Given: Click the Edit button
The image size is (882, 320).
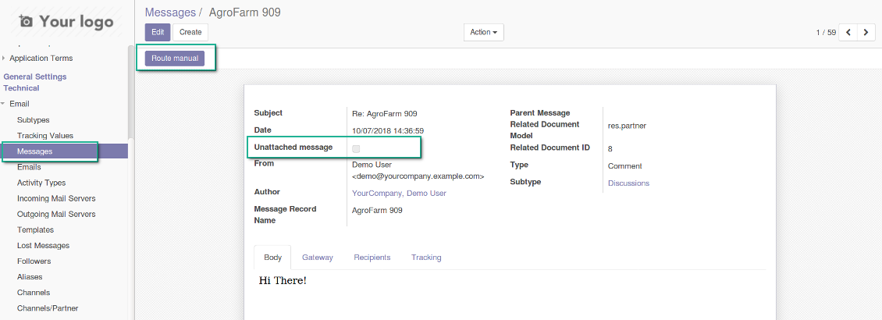Looking at the screenshot, I should (157, 32).
